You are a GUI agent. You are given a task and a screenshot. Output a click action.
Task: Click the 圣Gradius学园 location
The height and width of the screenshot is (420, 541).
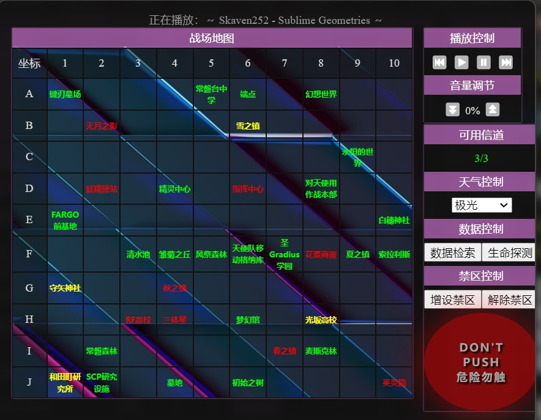point(285,254)
